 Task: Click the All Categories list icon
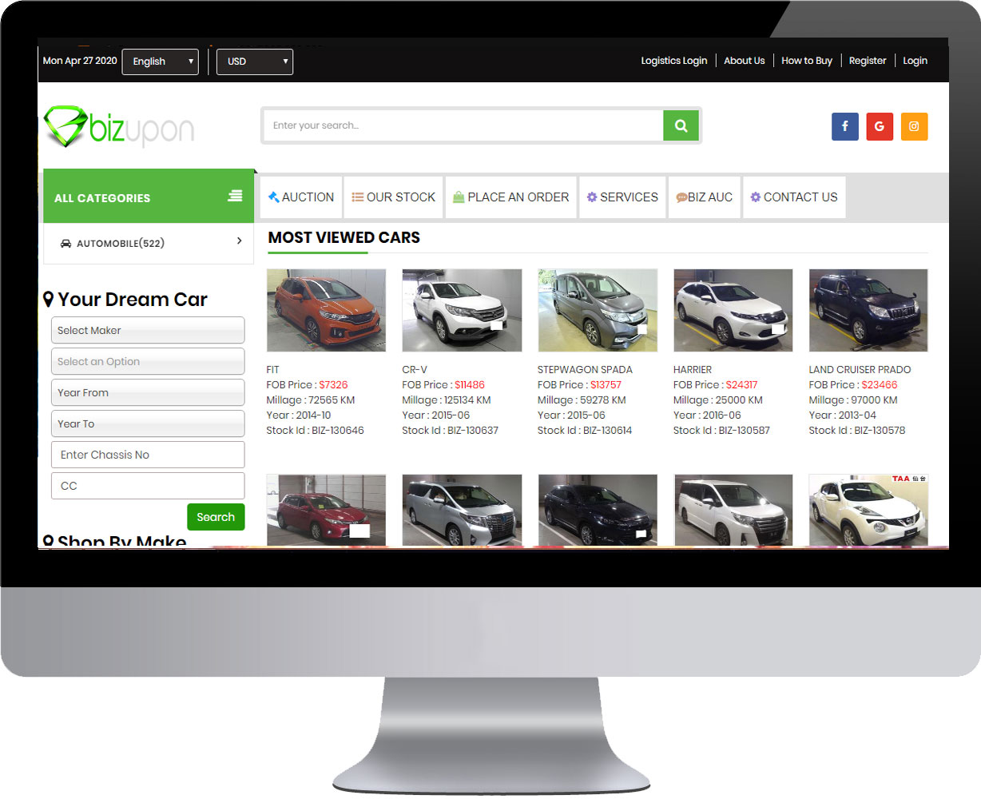(235, 196)
